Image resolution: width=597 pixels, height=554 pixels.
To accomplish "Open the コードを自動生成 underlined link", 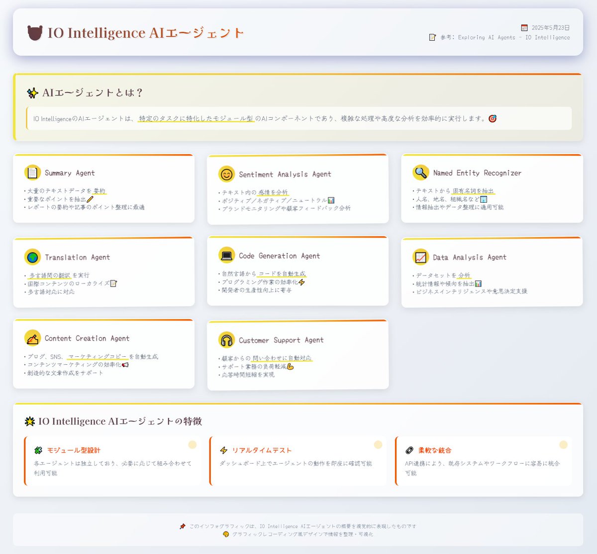I will pos(282,275).
